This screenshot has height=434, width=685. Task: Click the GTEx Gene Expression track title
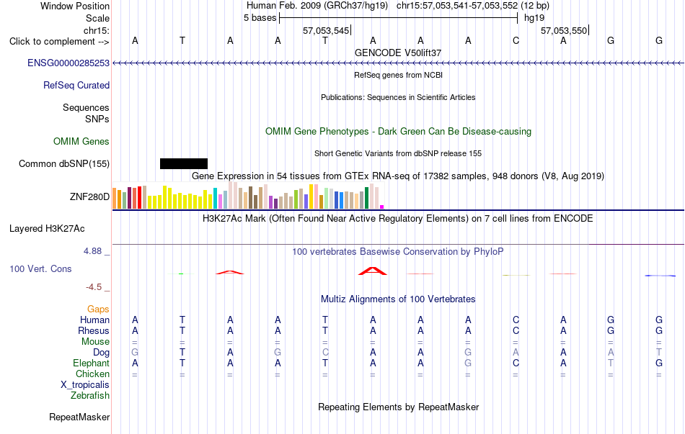pos(398,176)
